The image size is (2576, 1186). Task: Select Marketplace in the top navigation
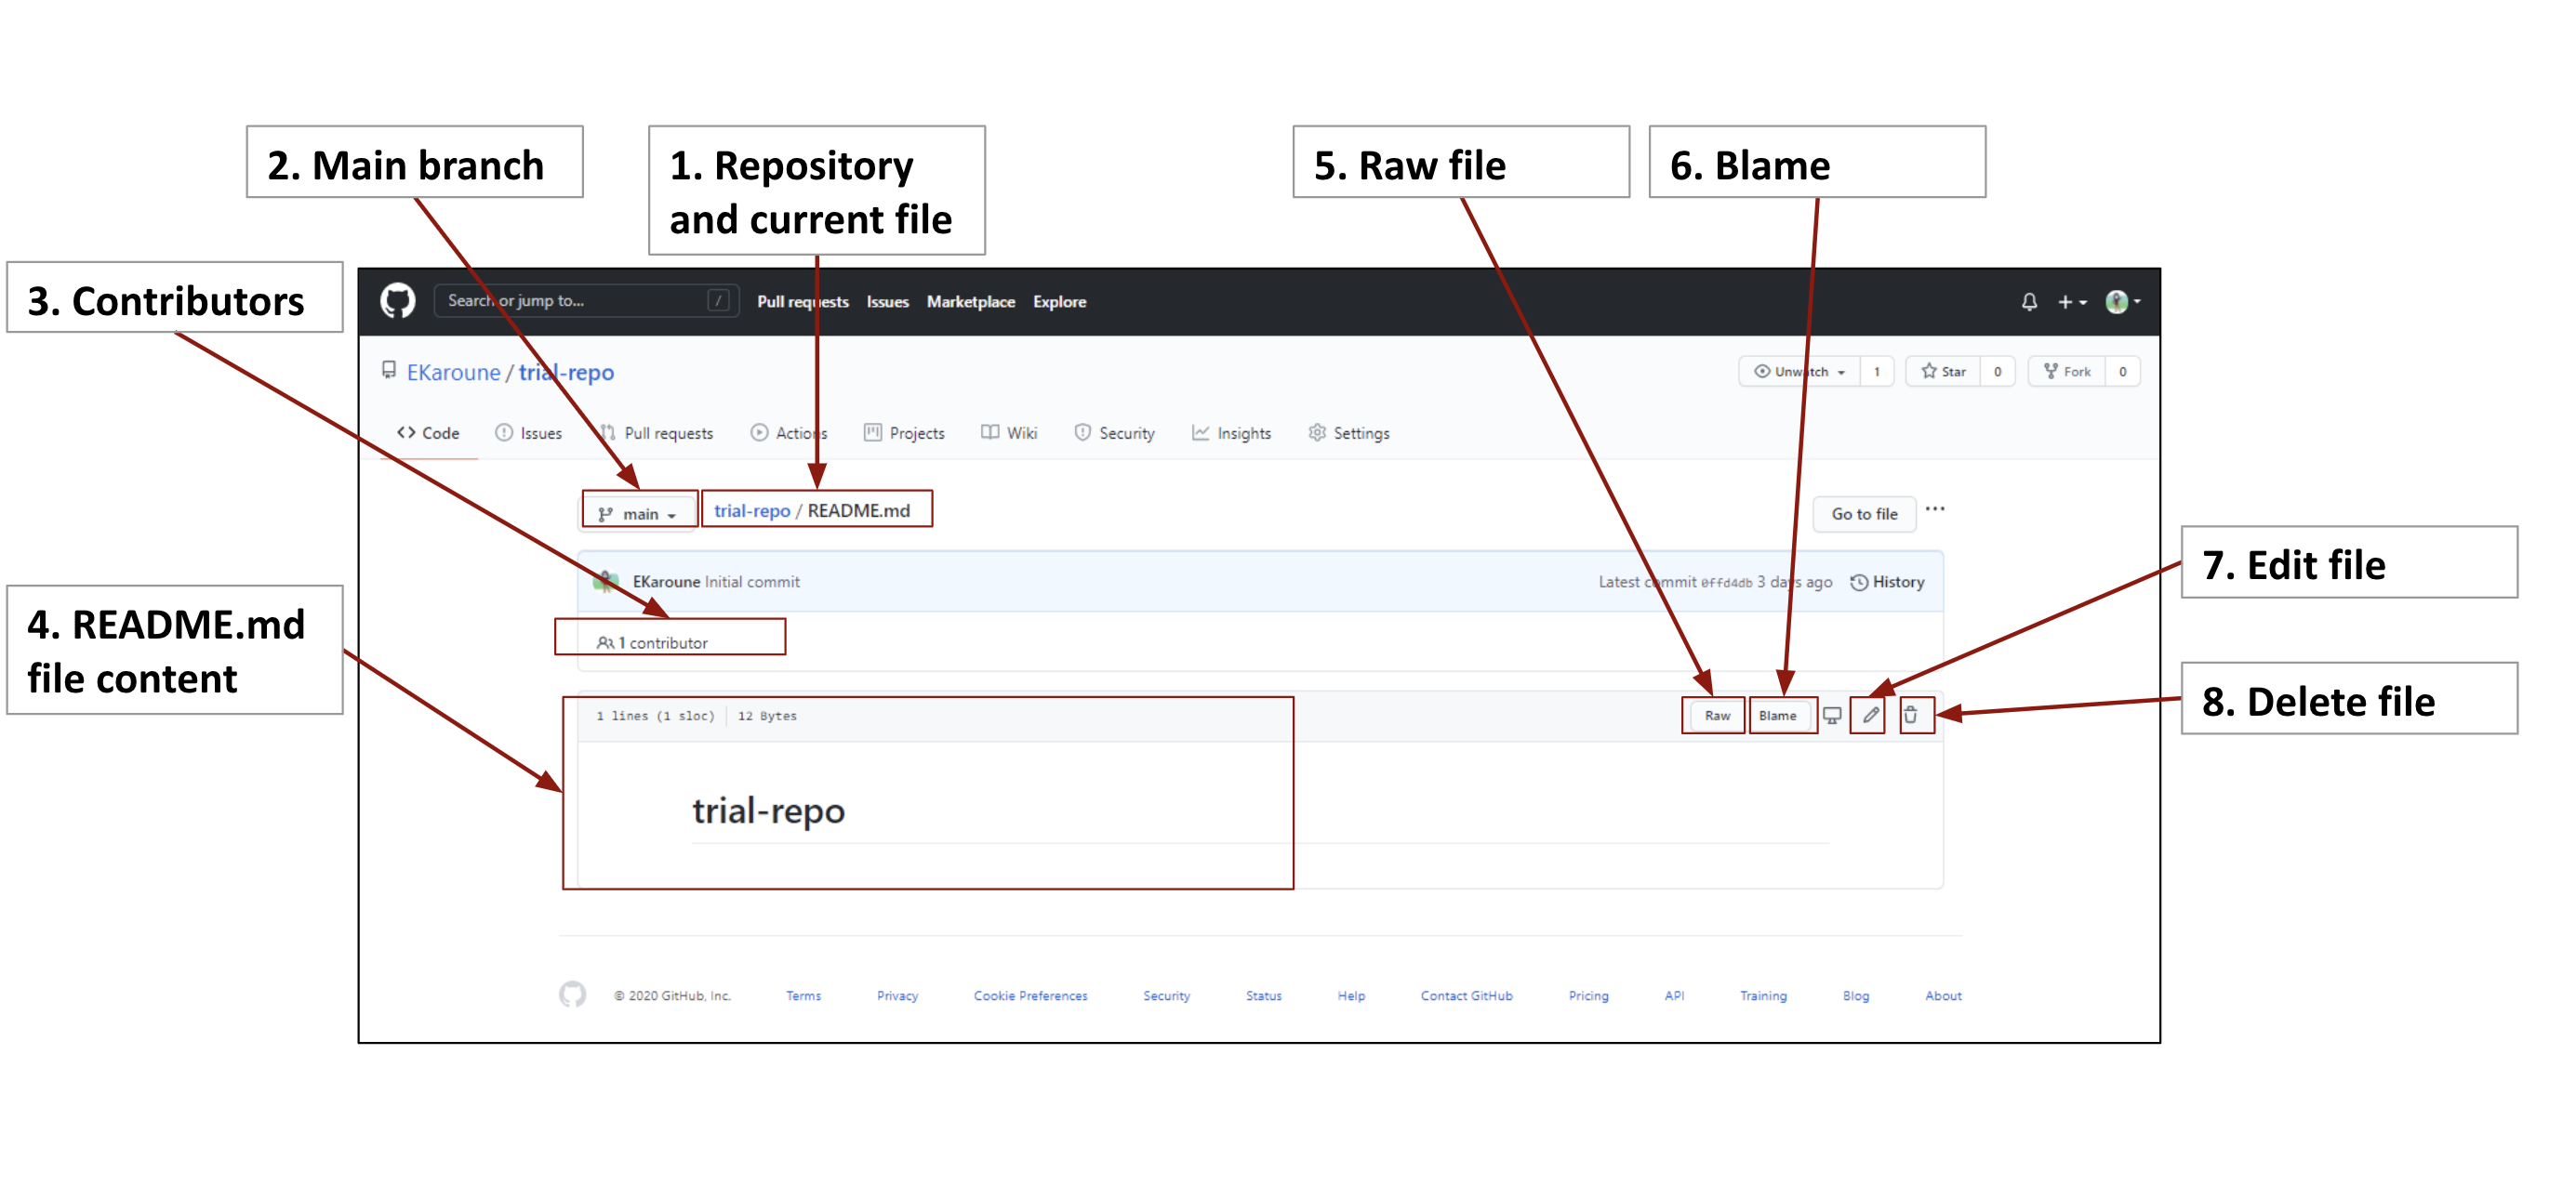pyautogui.click(x=970, y=301)
